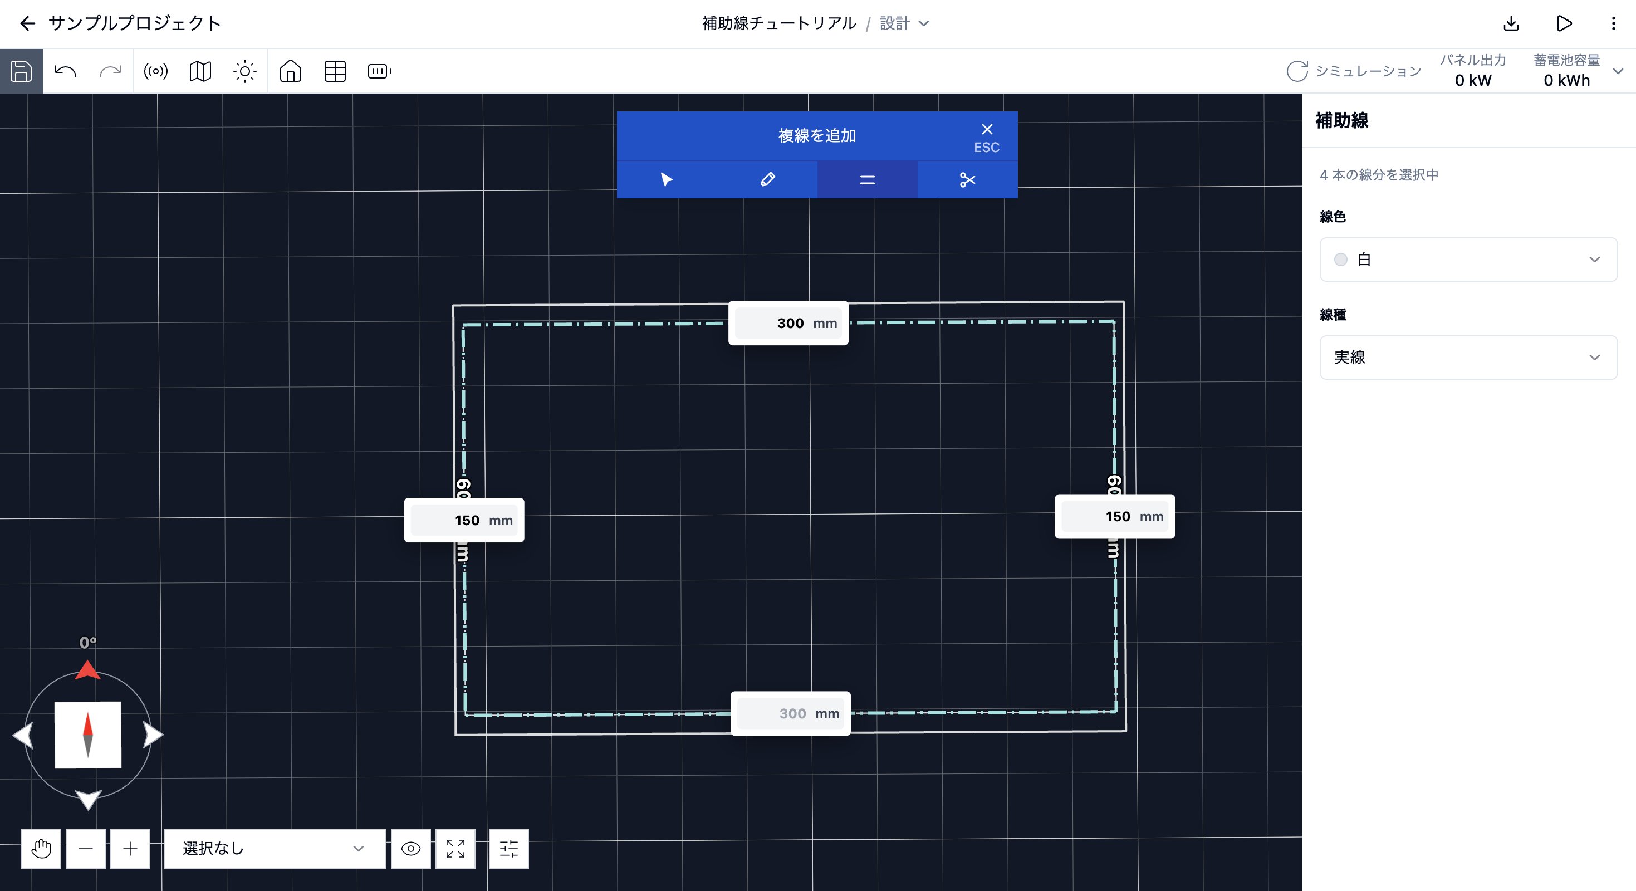Expand the output summary chevron beside 蓄電池容量
Screen dimensions: 1636x891
1618,71
